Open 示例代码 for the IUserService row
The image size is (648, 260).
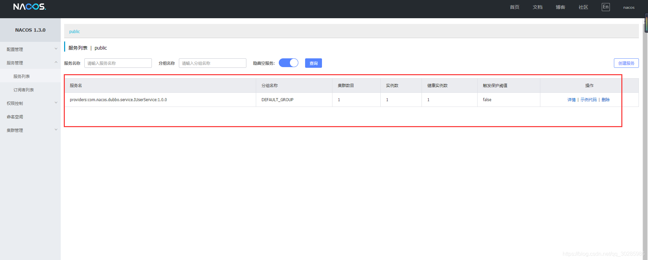pyautogui.click(x=589, y=100)
